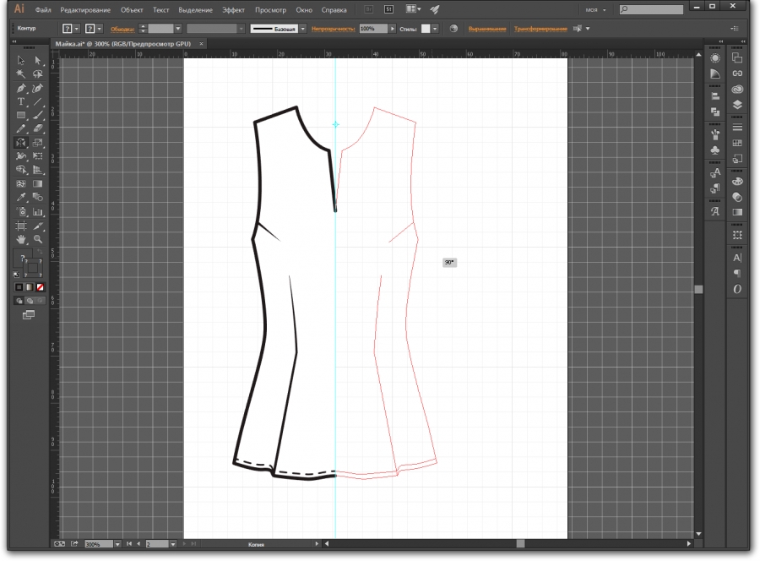Open the stroke swatch dropdown in control bar

pyautogui.click(x=100, y=29)
